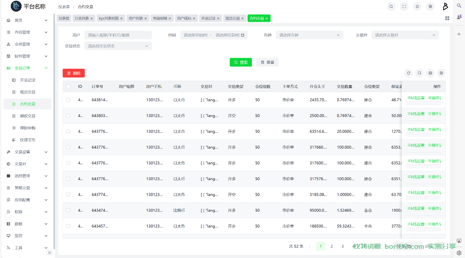
Task: Click 仪表盘 breadcrumb link
Action: coord(64,7)
